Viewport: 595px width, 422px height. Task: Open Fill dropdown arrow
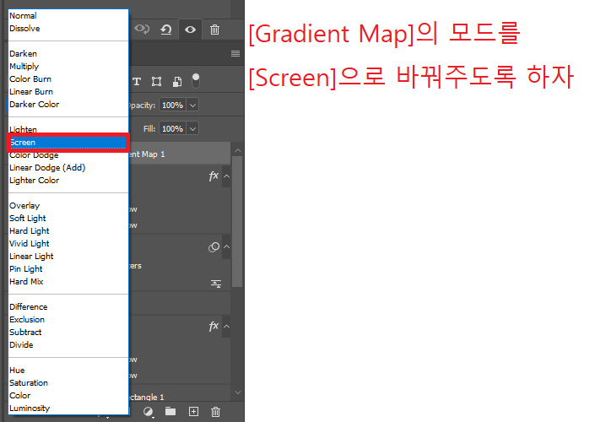pos(192,129)
